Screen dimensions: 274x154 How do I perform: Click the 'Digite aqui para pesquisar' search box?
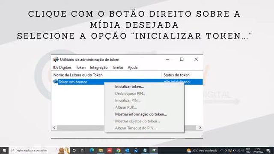pyautogui.click(x=39, y=150)
